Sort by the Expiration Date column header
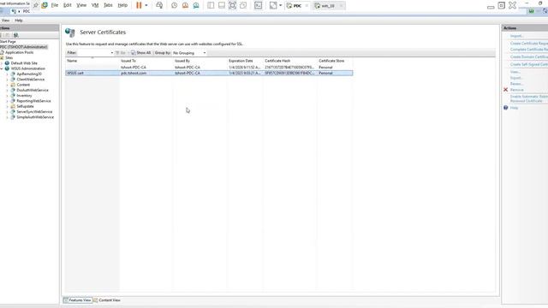The image size is (548, 308). point(245,61)
